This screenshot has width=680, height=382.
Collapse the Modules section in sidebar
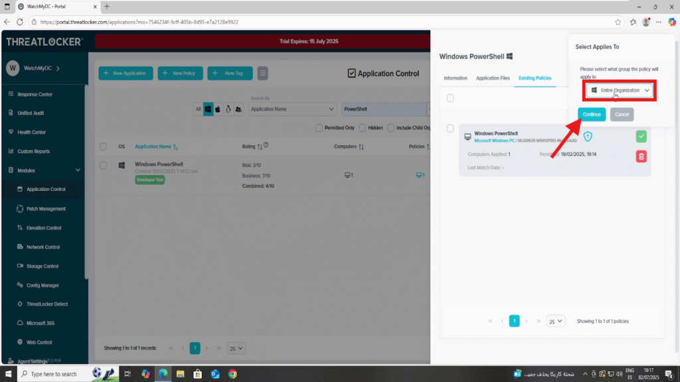point(78,170)
